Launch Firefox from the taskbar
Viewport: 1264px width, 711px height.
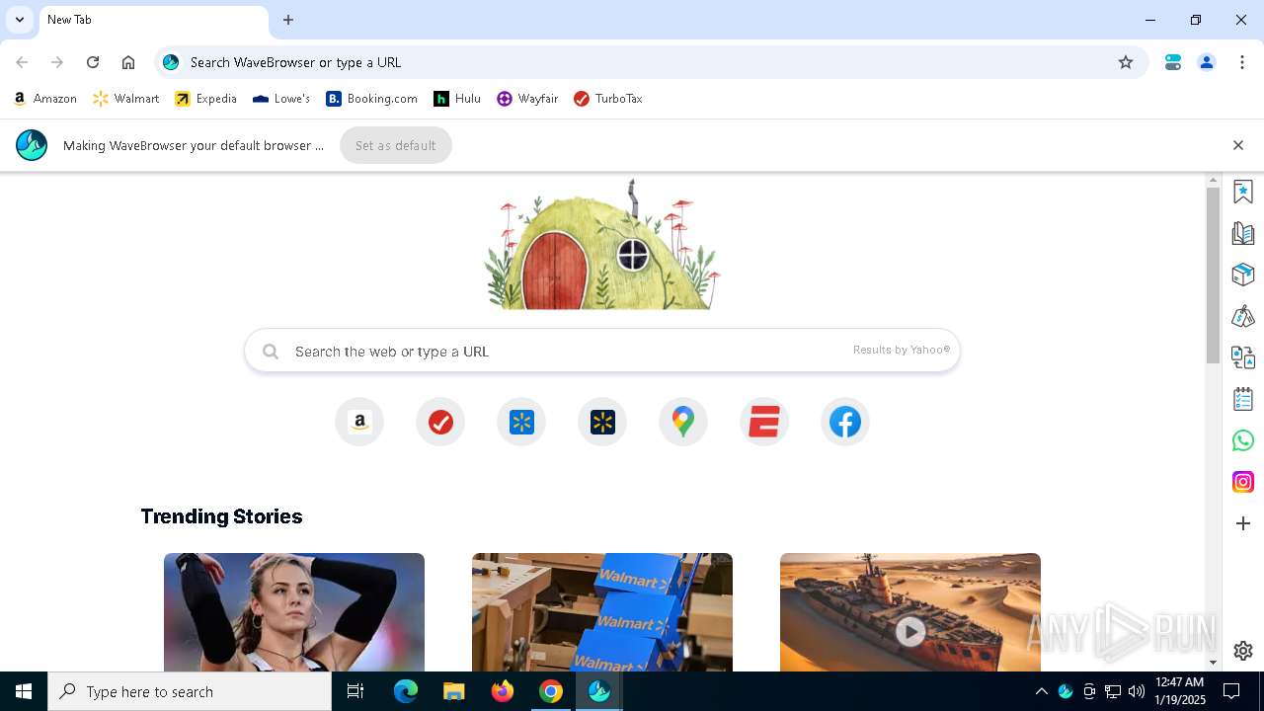(503, 691)
